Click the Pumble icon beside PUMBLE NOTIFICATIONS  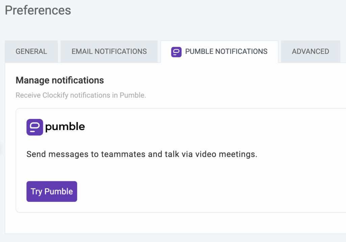[x=176, y=52]
